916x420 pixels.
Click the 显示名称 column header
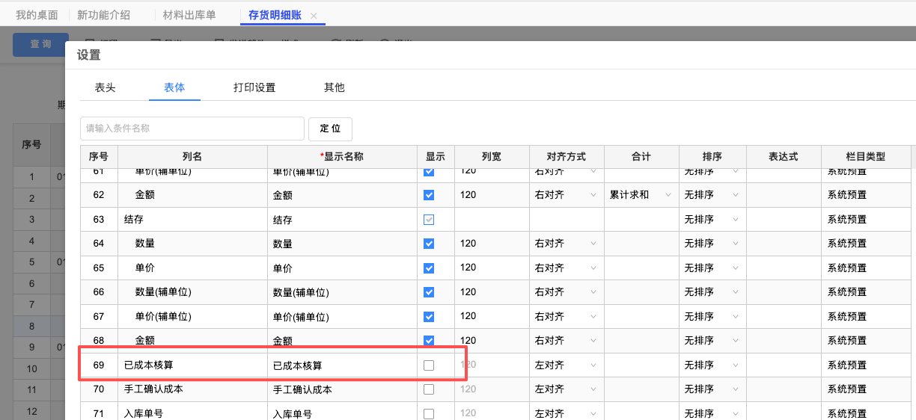[x=342, y=157]
